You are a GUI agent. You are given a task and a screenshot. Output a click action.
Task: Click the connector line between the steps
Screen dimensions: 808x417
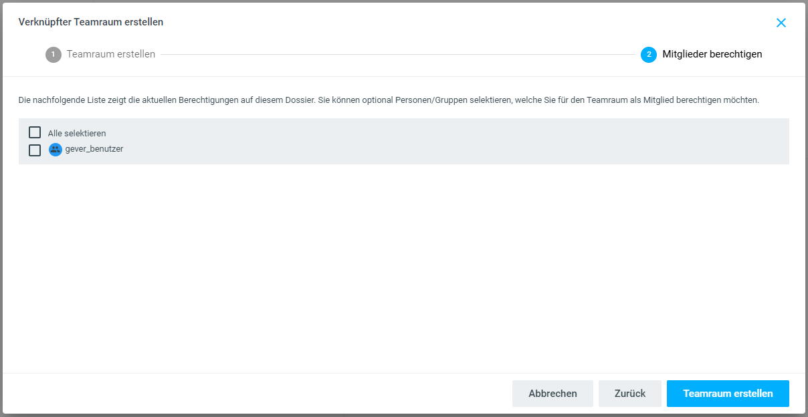[395, 55]
